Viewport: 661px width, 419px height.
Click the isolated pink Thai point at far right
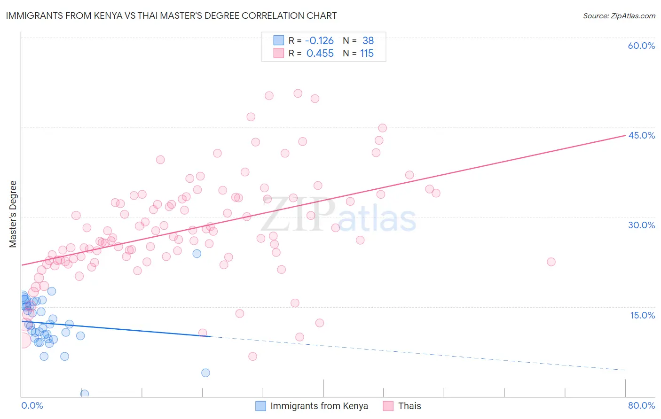pos(551,262)
